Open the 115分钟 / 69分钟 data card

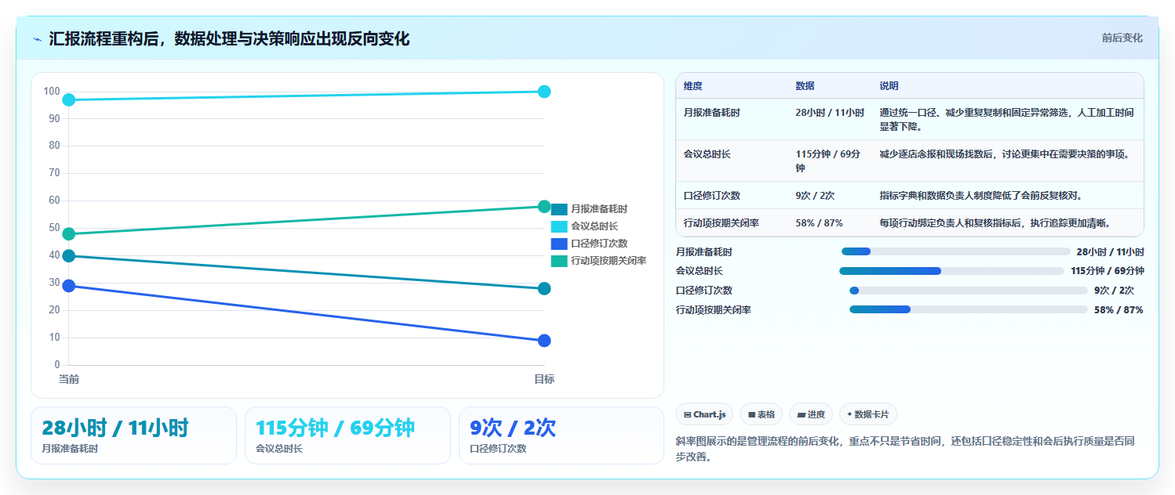point(347,435)
